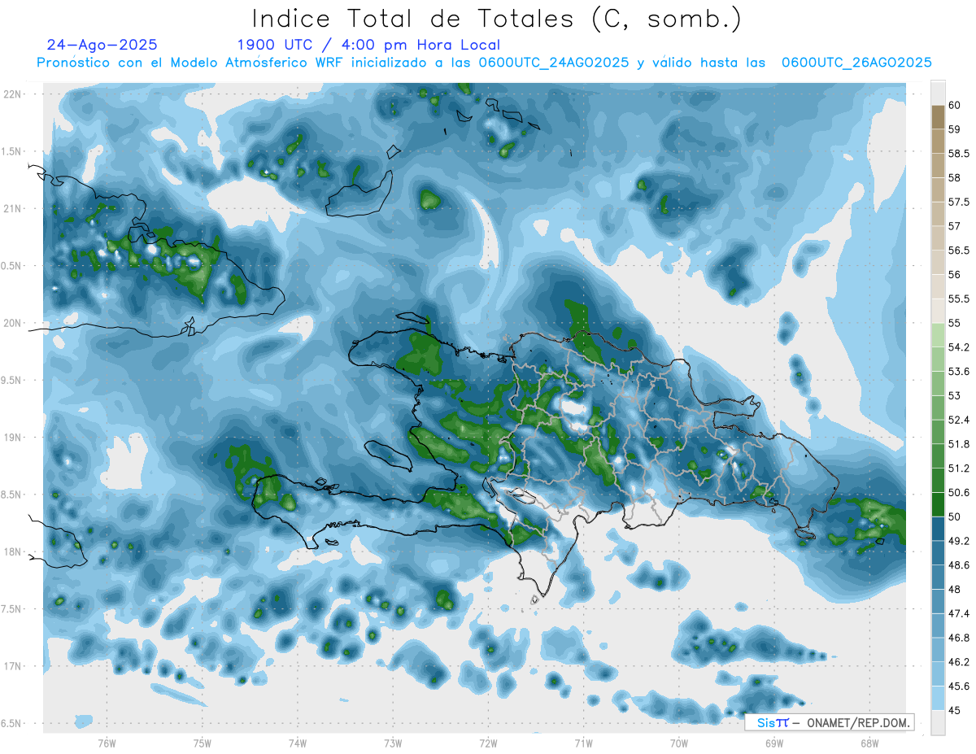
Task: Click the colorbar value "52.4"
Action: pos(958,420)
